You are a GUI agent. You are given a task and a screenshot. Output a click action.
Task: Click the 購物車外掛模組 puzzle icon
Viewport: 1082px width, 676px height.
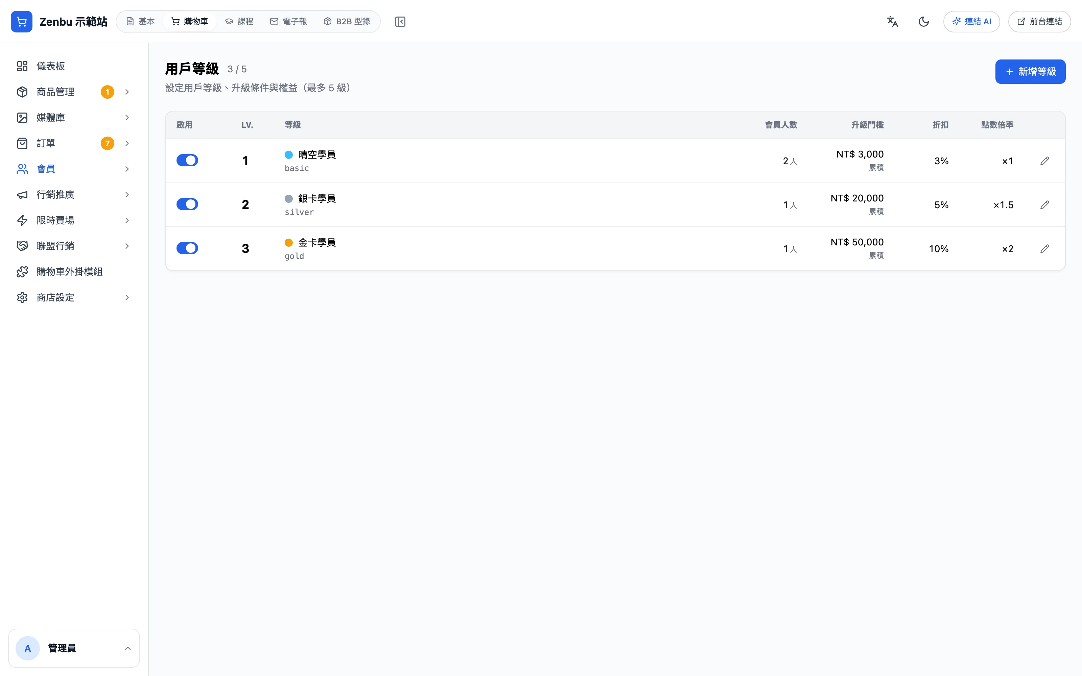[x=22, y=272]
